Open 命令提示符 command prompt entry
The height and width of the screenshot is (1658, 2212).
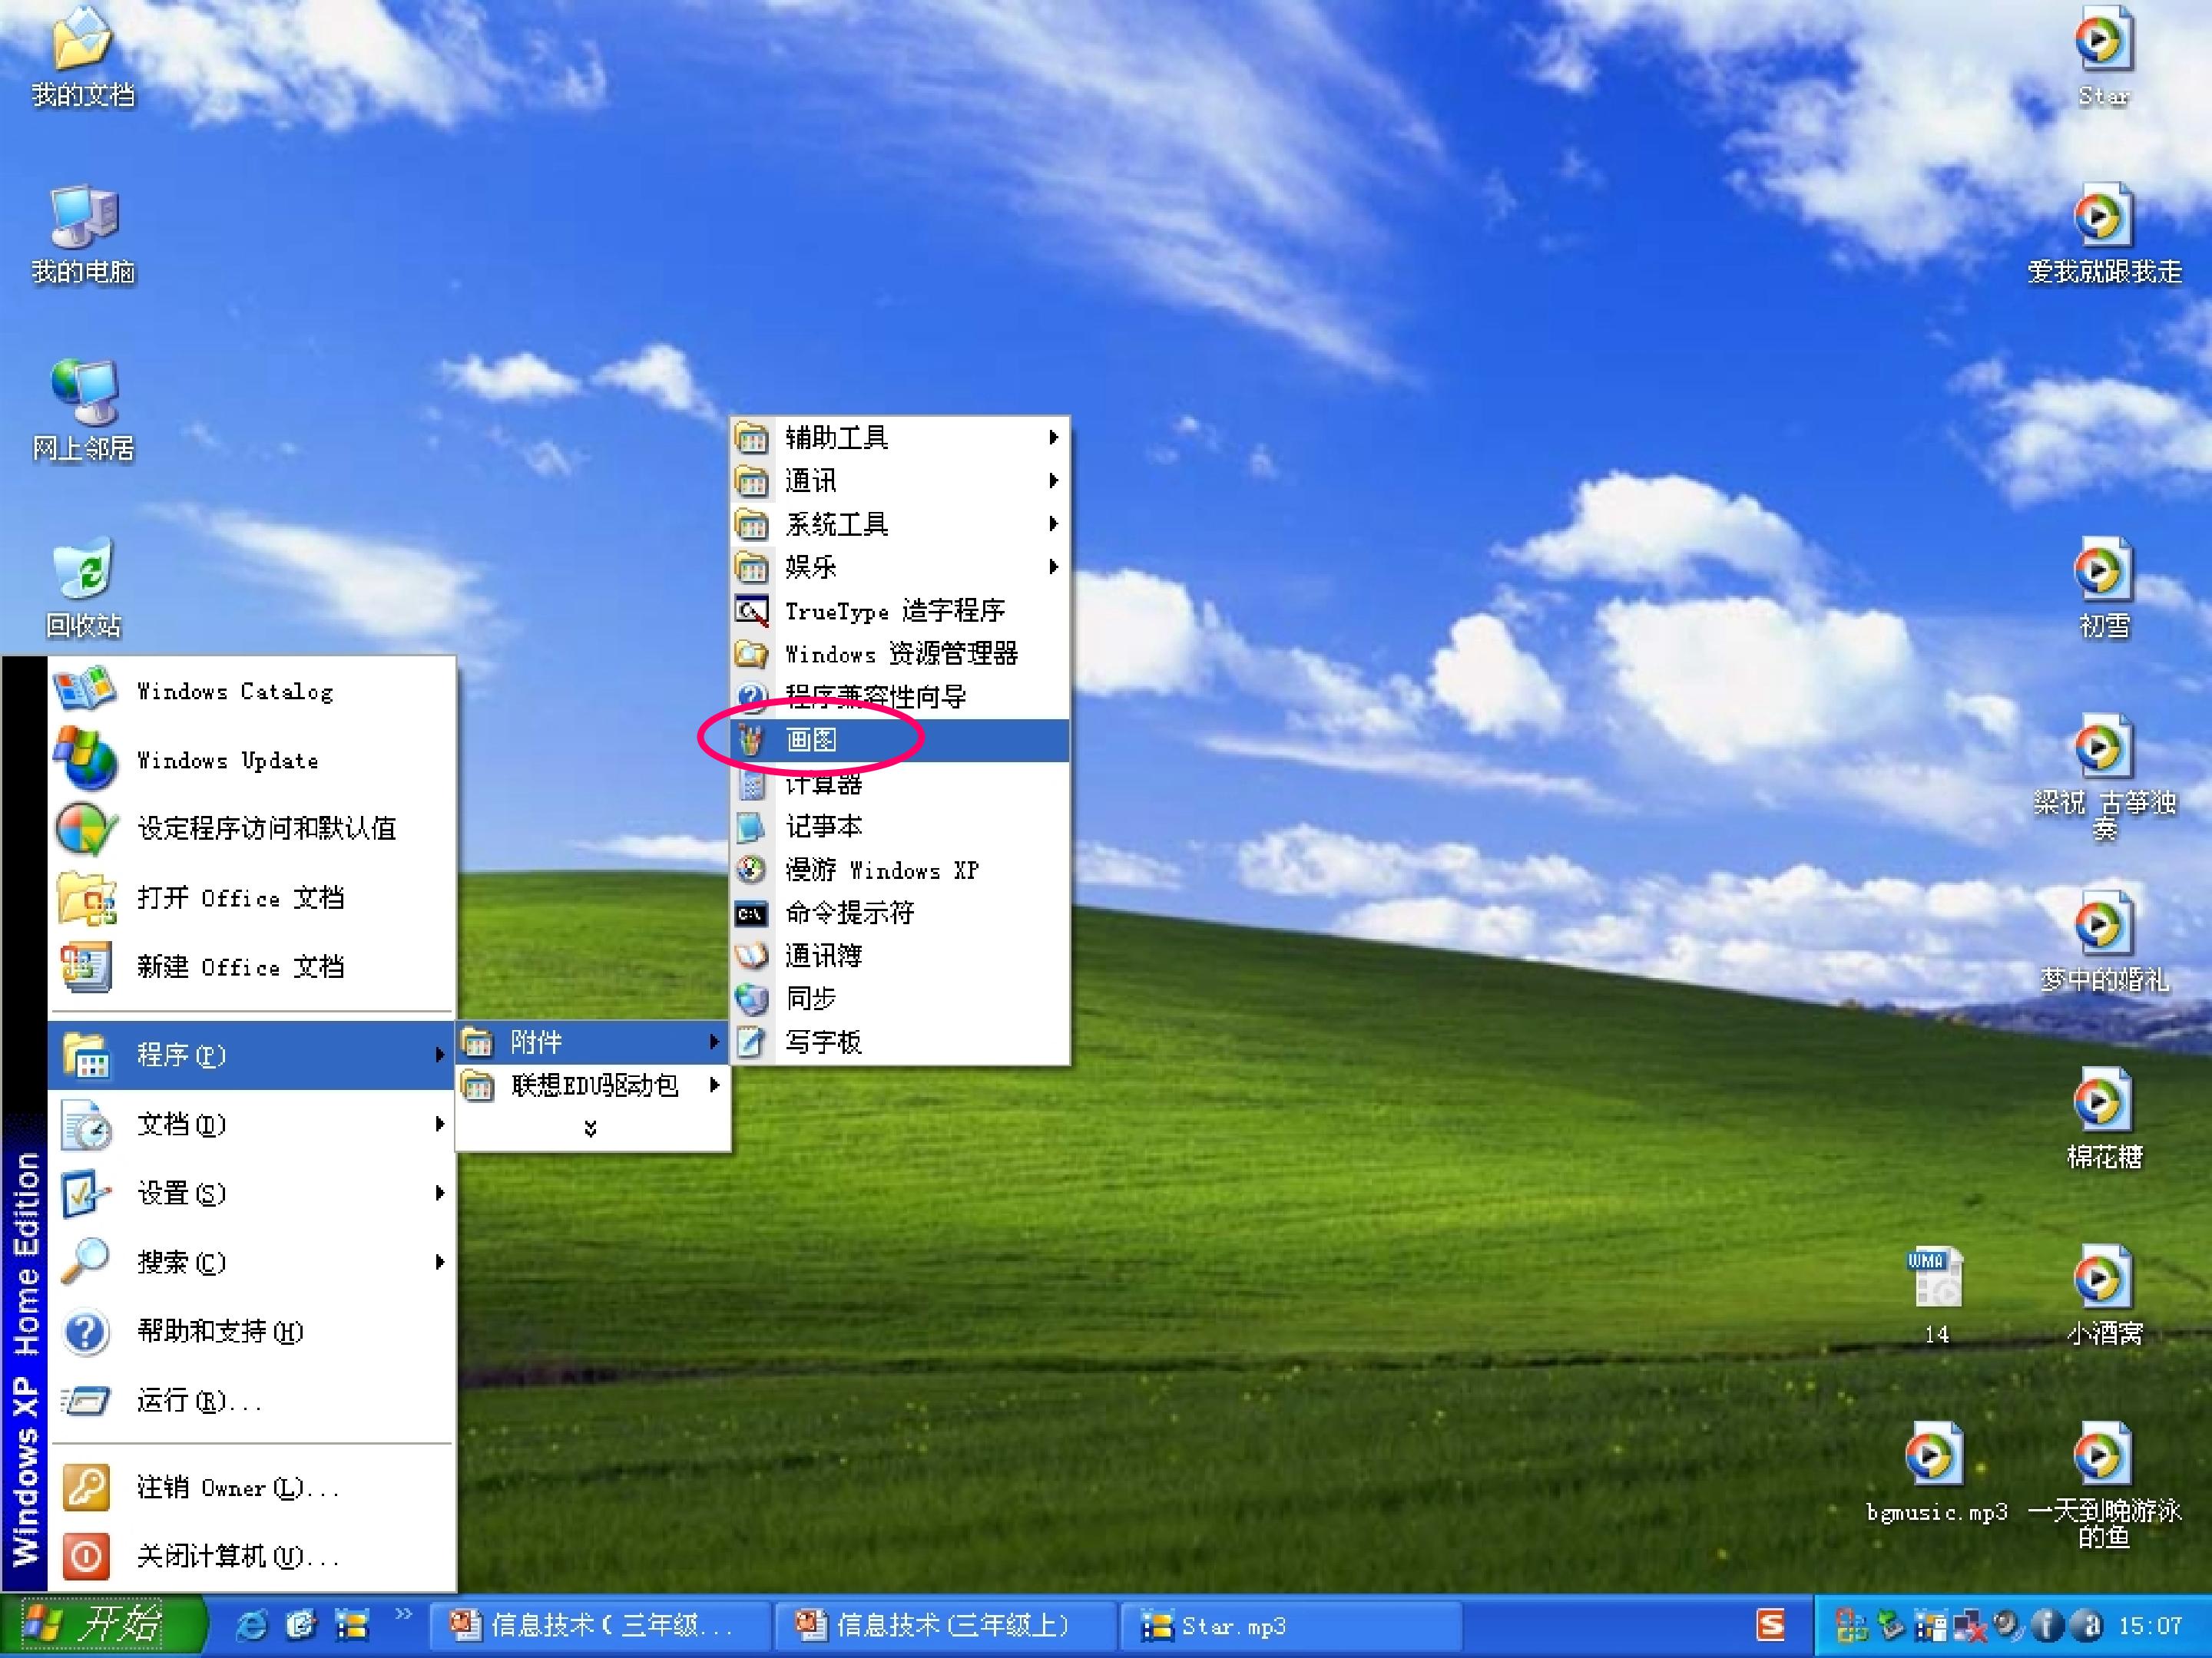[850, 913]
